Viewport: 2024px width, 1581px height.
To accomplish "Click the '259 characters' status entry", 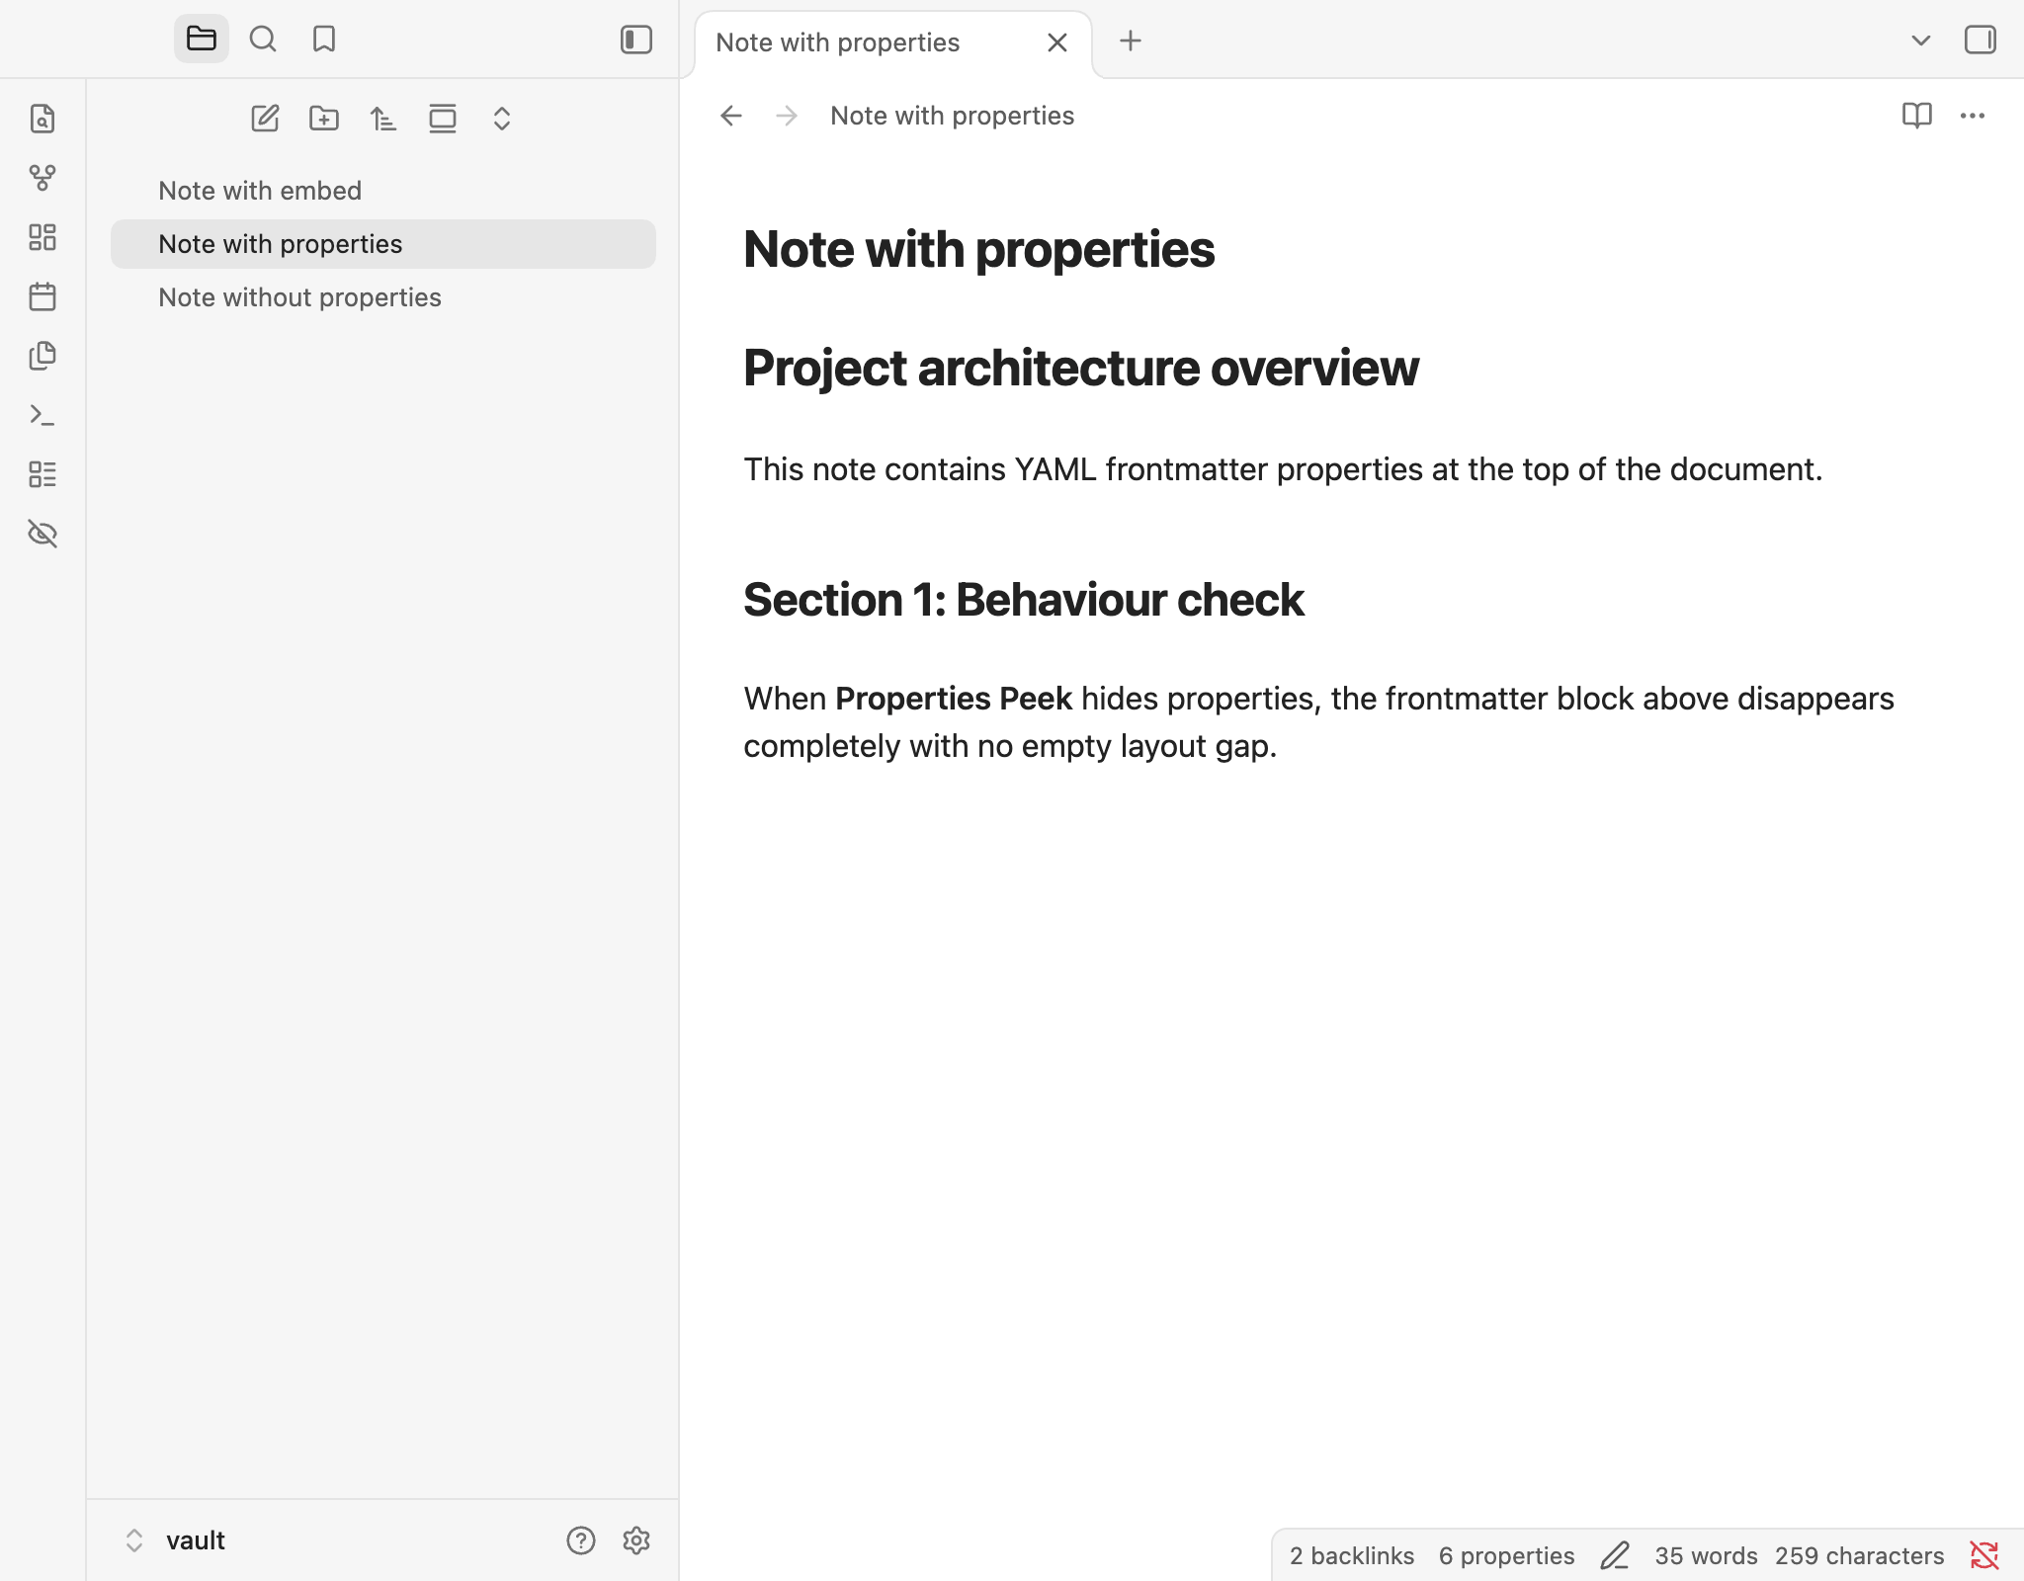I will point(1860,1556).
